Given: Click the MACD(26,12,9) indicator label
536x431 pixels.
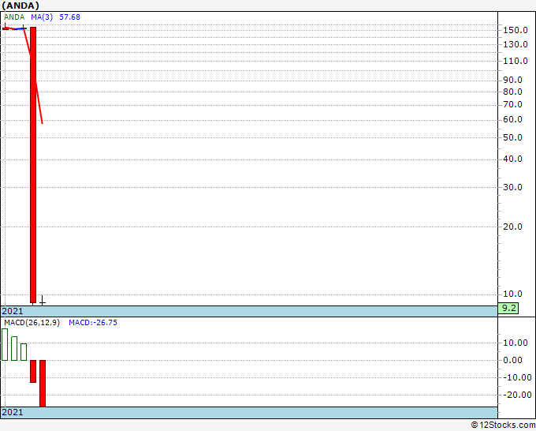Looking at the screenshot, I should (x=32, y=323).
